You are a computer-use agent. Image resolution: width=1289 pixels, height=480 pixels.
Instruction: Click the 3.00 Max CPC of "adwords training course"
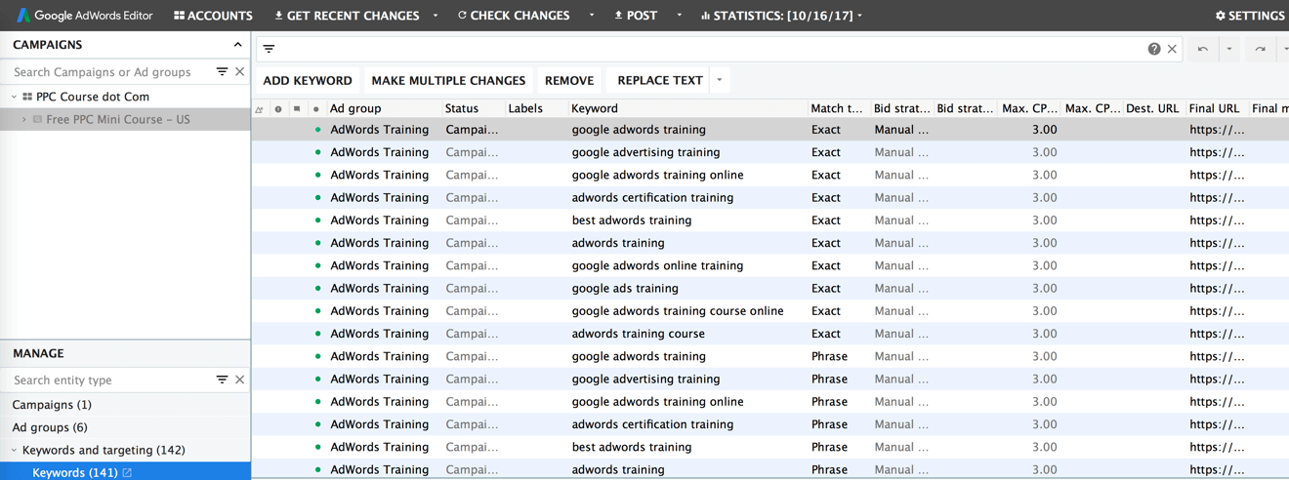[1044, 334]
